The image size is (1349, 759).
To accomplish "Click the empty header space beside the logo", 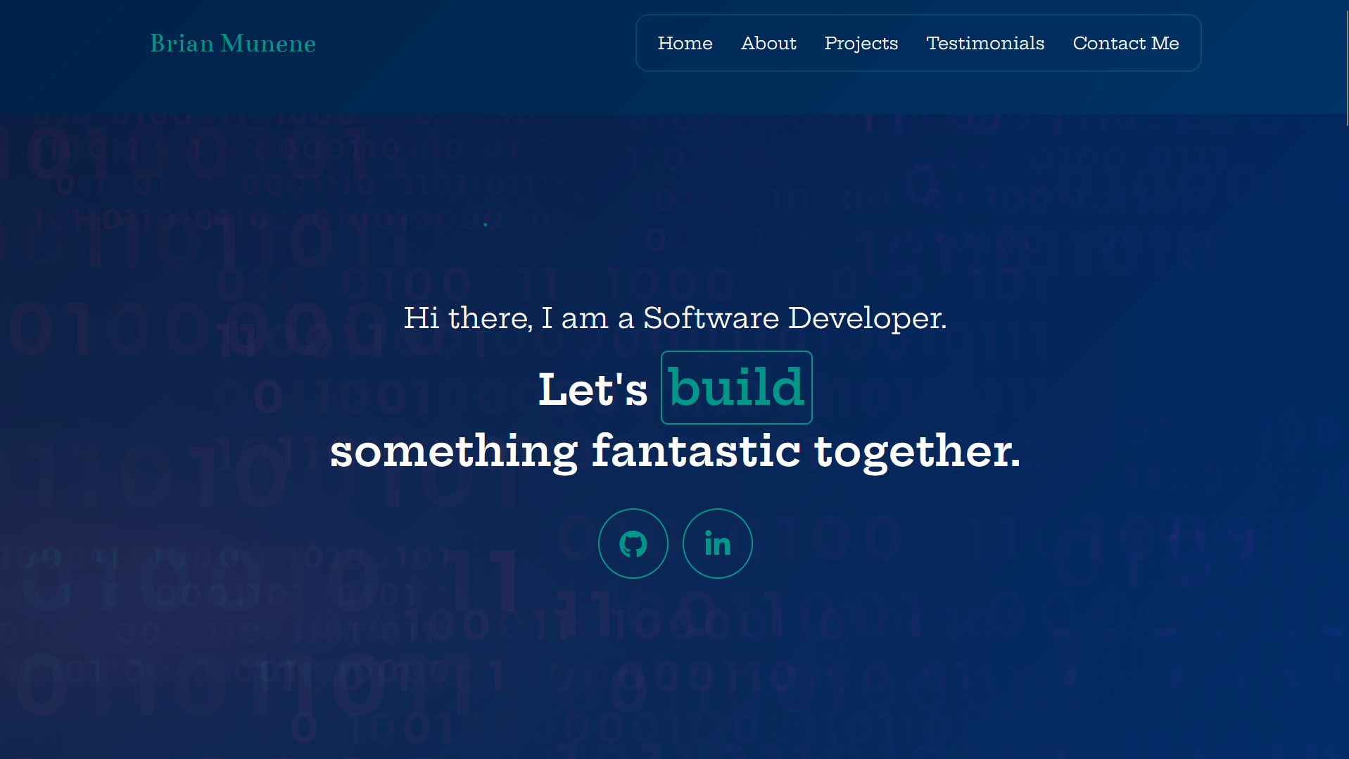I will [x=471, y=44].
